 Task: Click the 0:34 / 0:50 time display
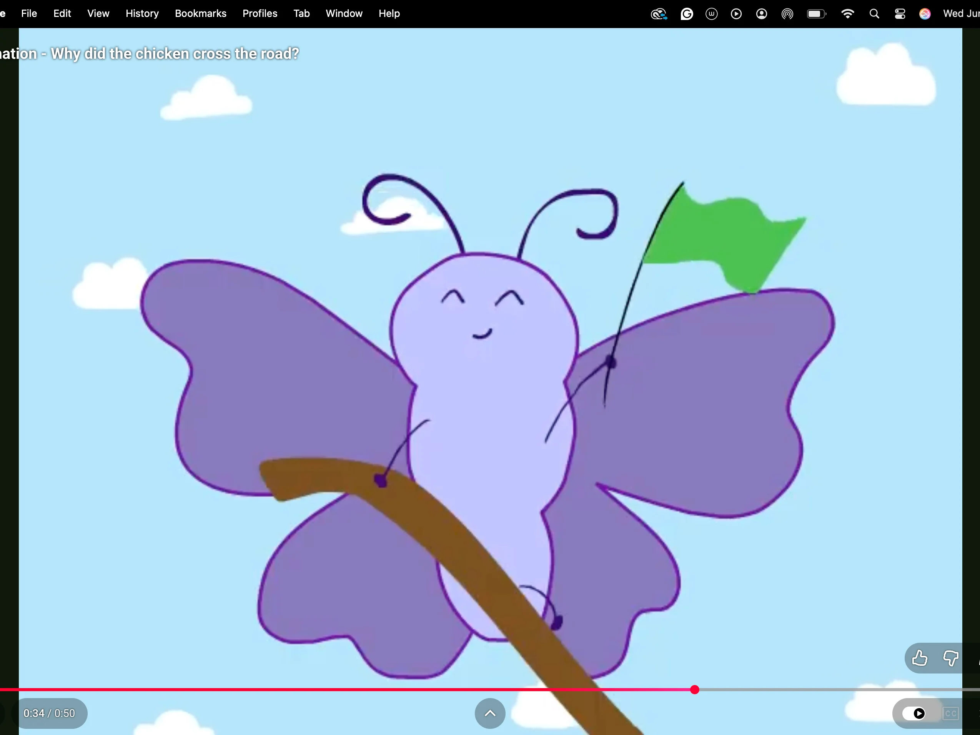click(49, 713)
